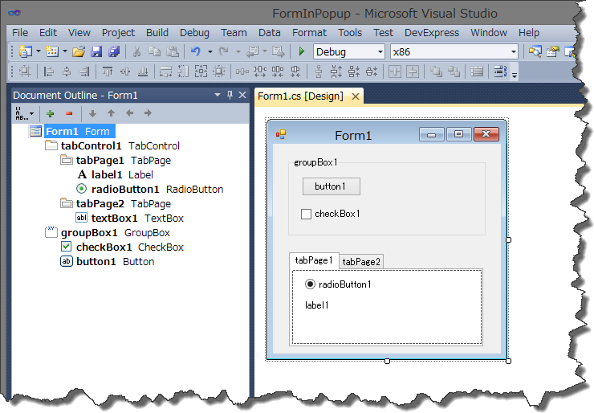This screenshot has width=594, height=413.
Task: Click the Copy icon in toolbar
Action: tap(154, 51)
